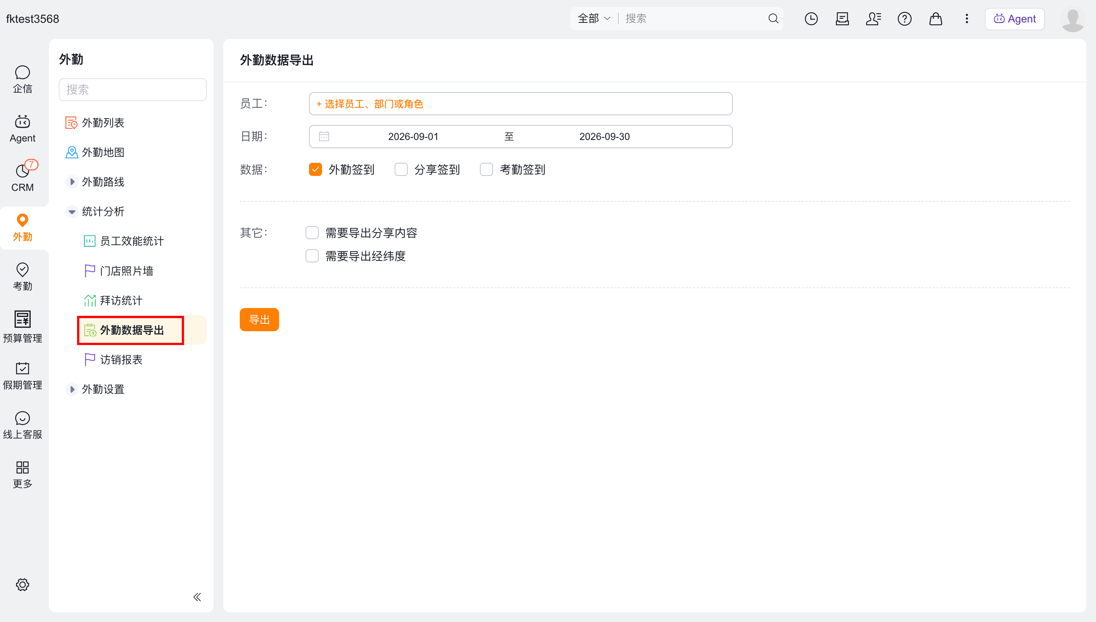Focus the 外勤 panel search field
This screenshot has height=622, width=1096.
point(133,89)
